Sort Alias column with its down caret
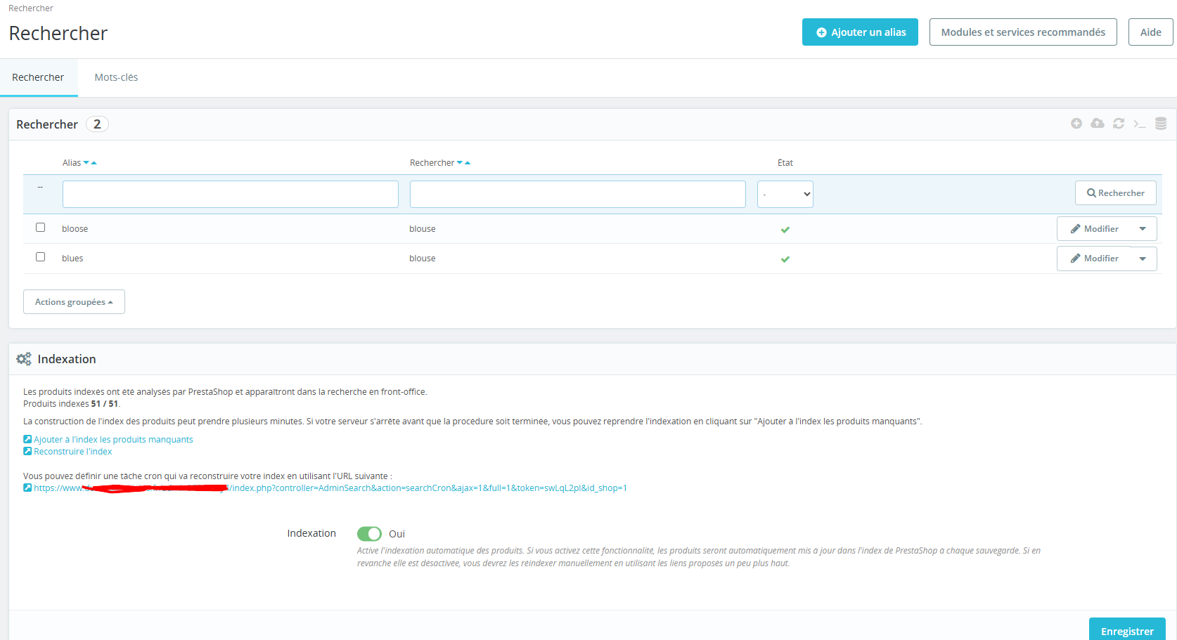This screenshot has height=640, width=1177. coord(86,163)
